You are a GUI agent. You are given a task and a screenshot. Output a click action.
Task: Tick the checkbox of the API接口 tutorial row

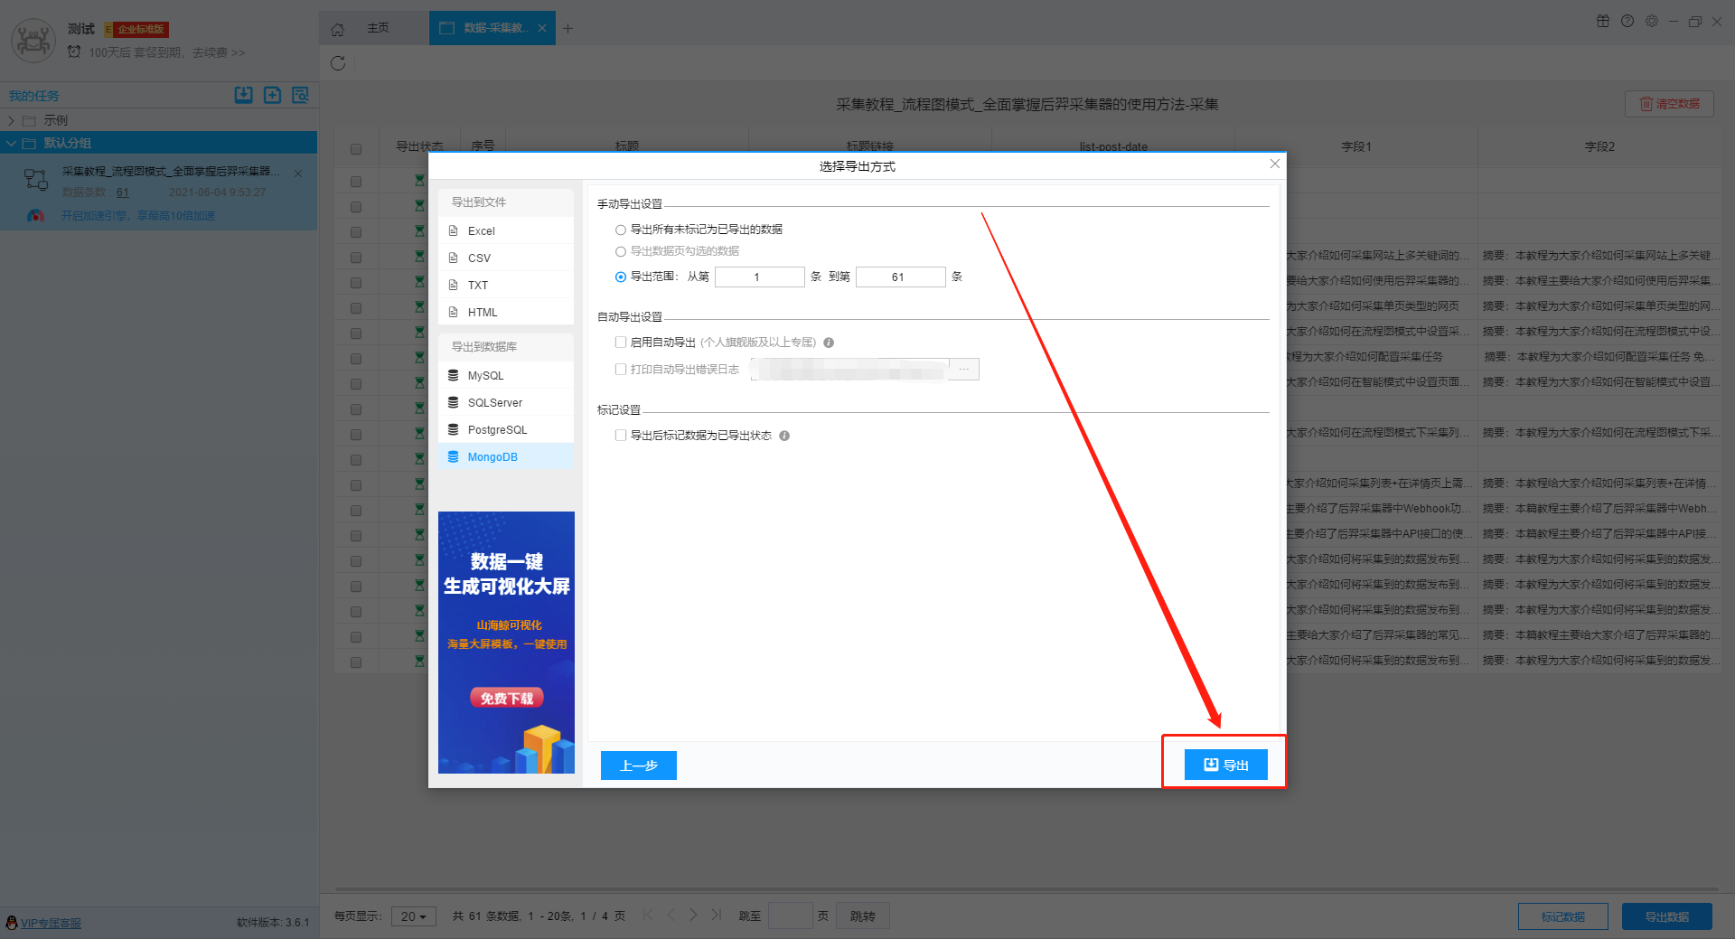356,536
